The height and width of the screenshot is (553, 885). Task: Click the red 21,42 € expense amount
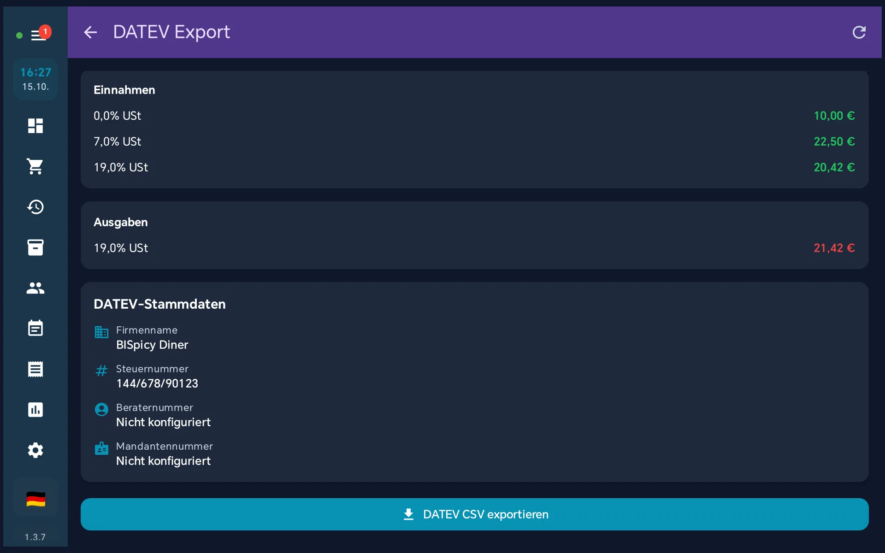[834, 248]
